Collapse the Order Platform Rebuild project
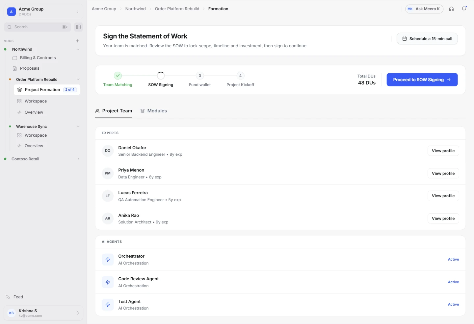This screenshot has width=474, height=324. point(78,80)
